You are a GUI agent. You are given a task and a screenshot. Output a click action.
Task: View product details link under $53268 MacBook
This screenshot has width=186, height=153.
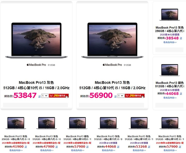[x=139, y=150]
